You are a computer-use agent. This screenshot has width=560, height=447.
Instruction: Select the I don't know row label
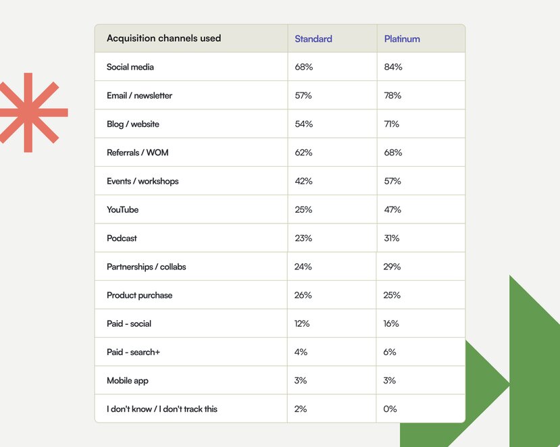162,409
